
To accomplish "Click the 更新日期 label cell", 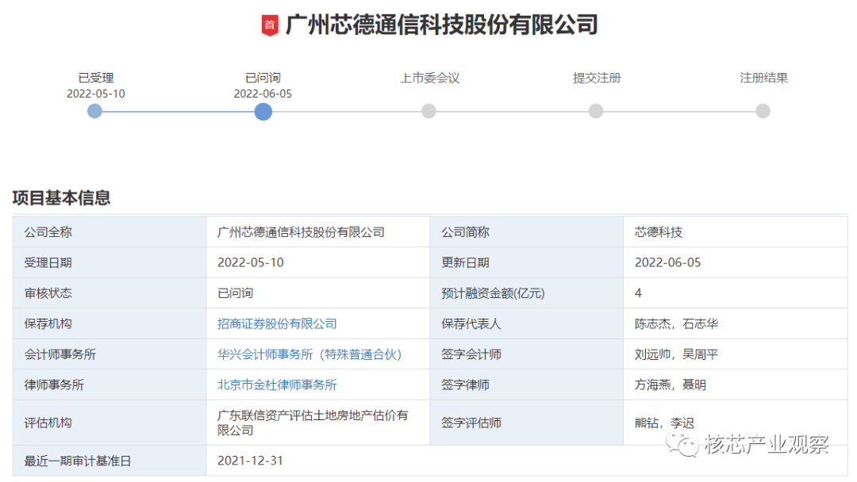I will 526,262.
